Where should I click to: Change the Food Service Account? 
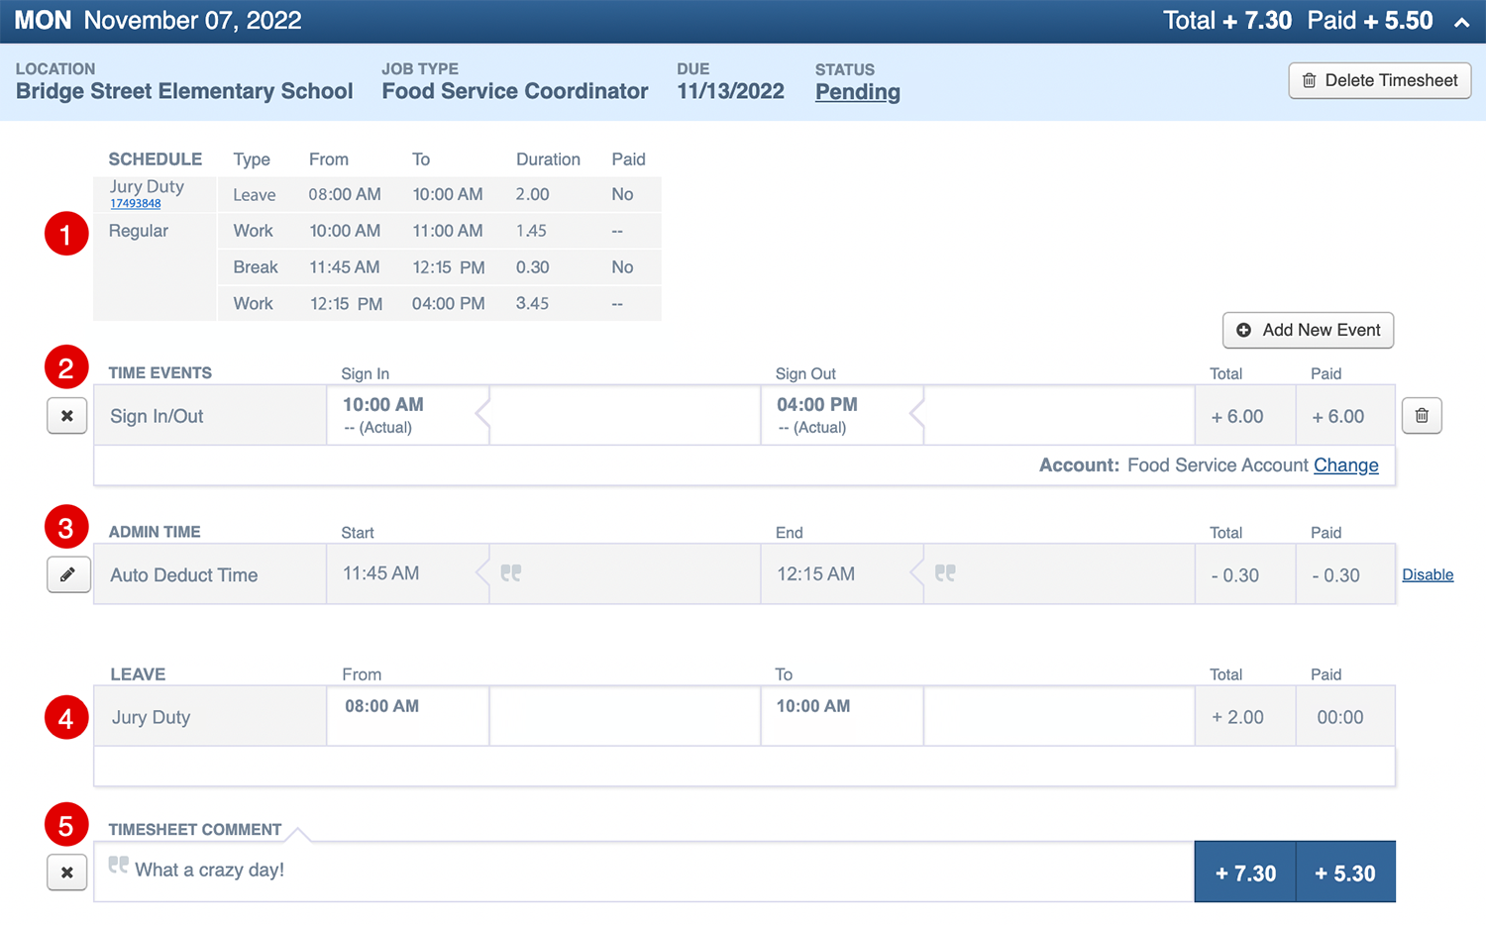point(1345,465)
